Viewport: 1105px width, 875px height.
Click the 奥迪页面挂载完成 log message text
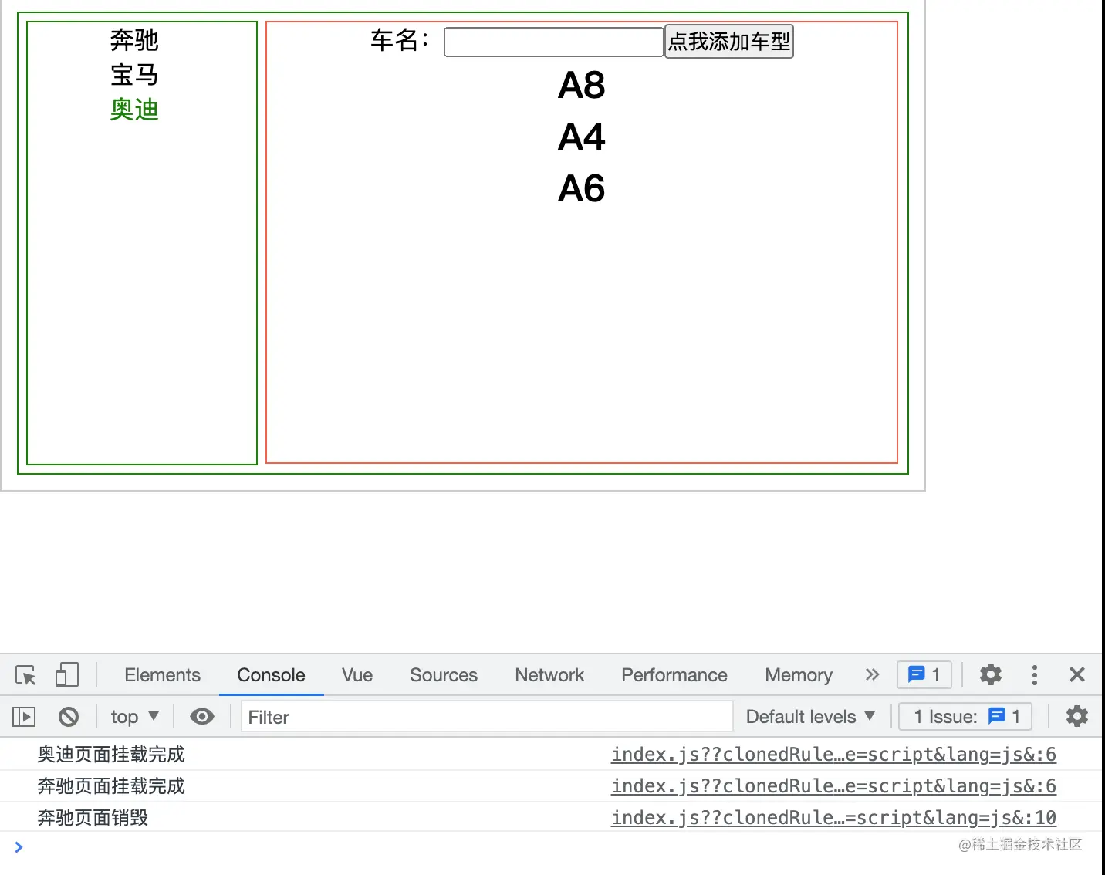[111, 755]
